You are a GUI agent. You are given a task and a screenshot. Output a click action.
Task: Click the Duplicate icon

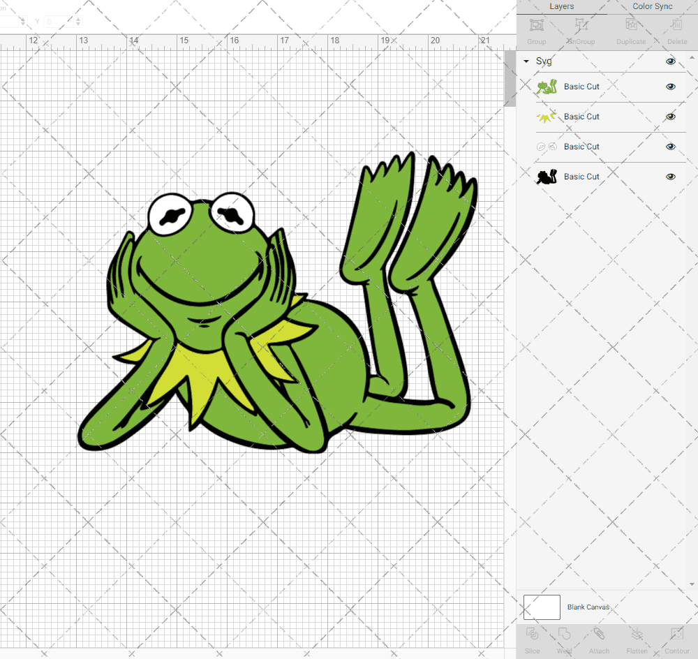point(631,24)
